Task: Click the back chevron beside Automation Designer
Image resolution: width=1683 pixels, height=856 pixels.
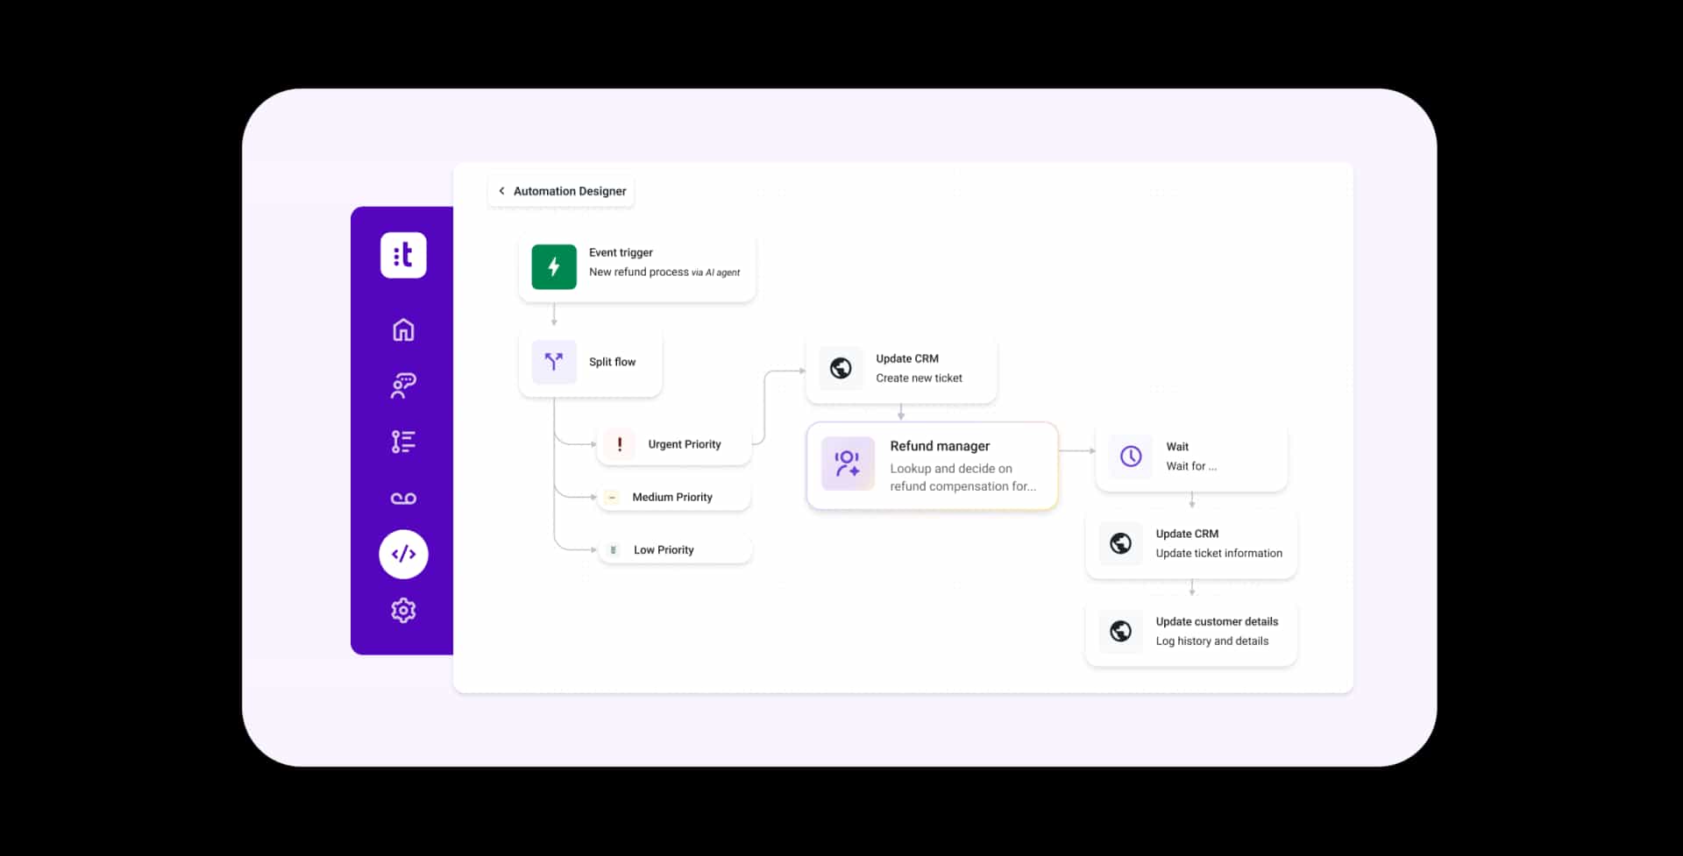Action: pos(501,190)
